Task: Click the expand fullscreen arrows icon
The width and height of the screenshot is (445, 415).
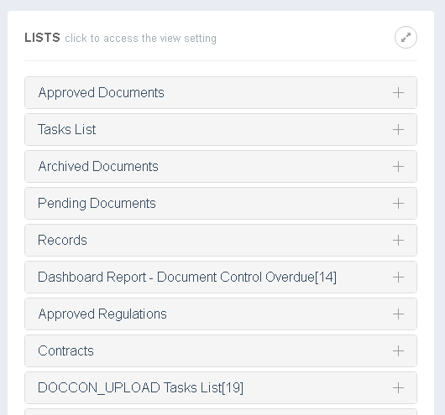Action: pos(406,38)
